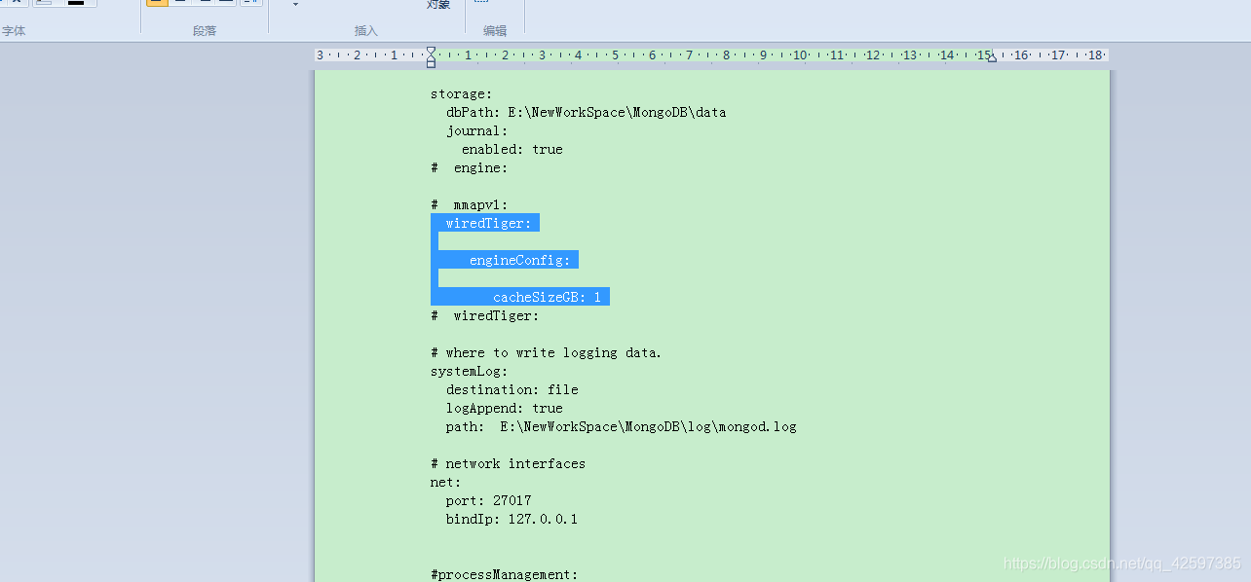The image size is (1251, 582).
Task: Click the dbPath E:\NewWorkSpace\MongoDB\data line
Action: [x=587, y=112]
